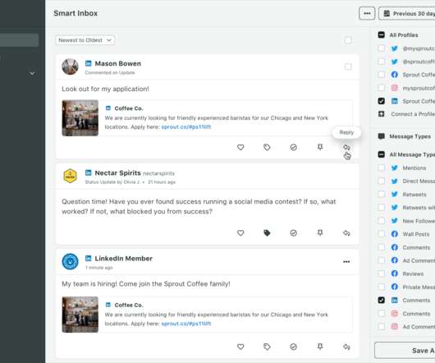Enable the Facebook Comments filter
The width and height of the screenshot is (435, 363).
pyautogui.click(x=382, y=247)
